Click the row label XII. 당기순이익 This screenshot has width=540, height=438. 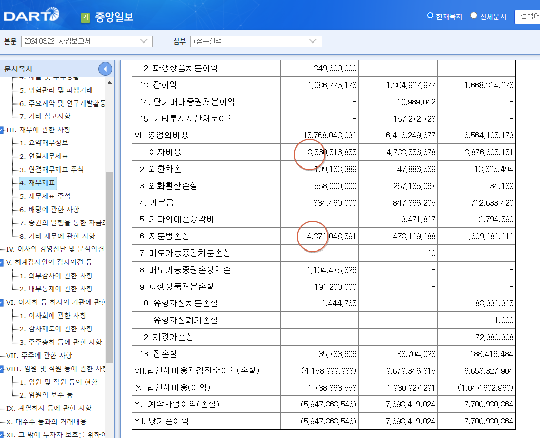pyautogui.click(x=162, y=421)
